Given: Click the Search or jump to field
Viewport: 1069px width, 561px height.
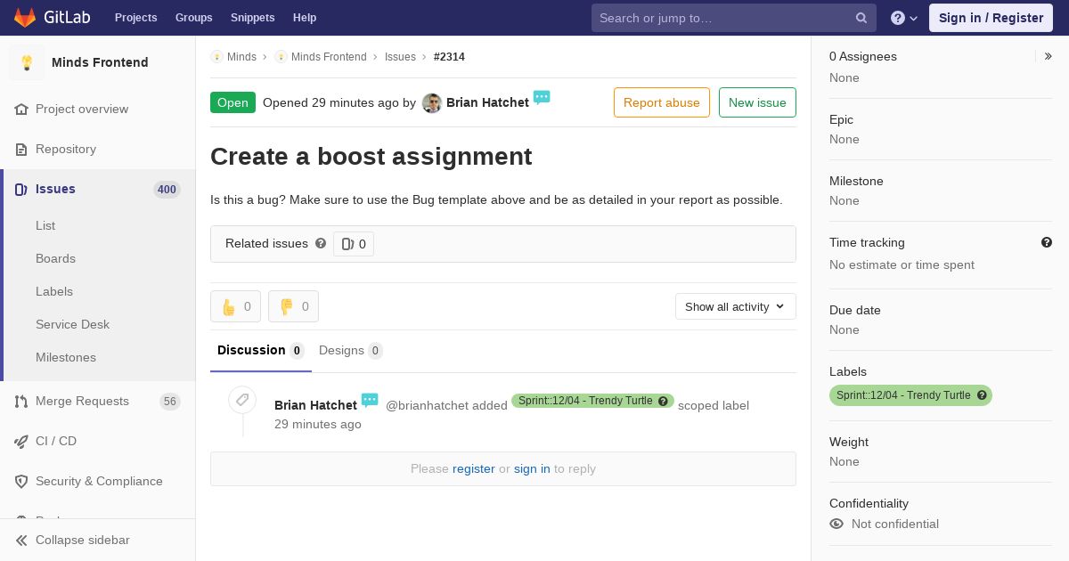Looking at the screenshot, I should pos(734,18).
